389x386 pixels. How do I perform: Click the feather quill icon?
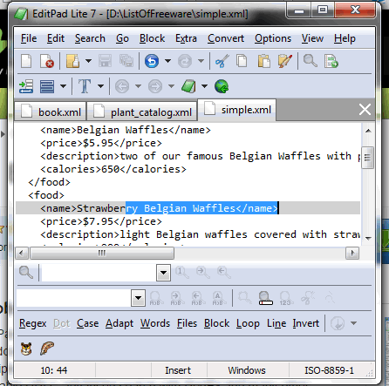pos(47,349)
